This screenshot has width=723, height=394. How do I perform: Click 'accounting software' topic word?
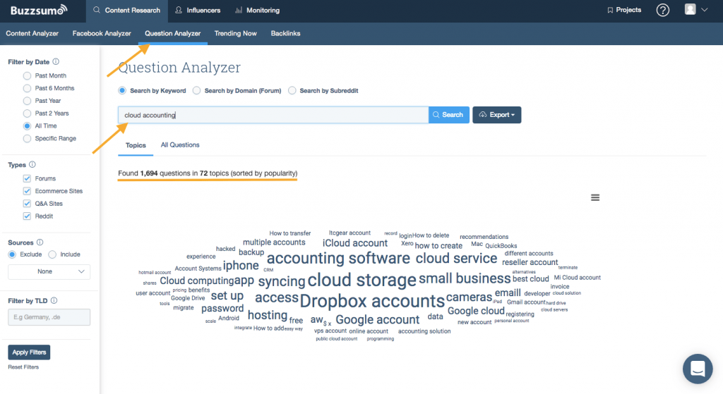[x=338, y=258]
